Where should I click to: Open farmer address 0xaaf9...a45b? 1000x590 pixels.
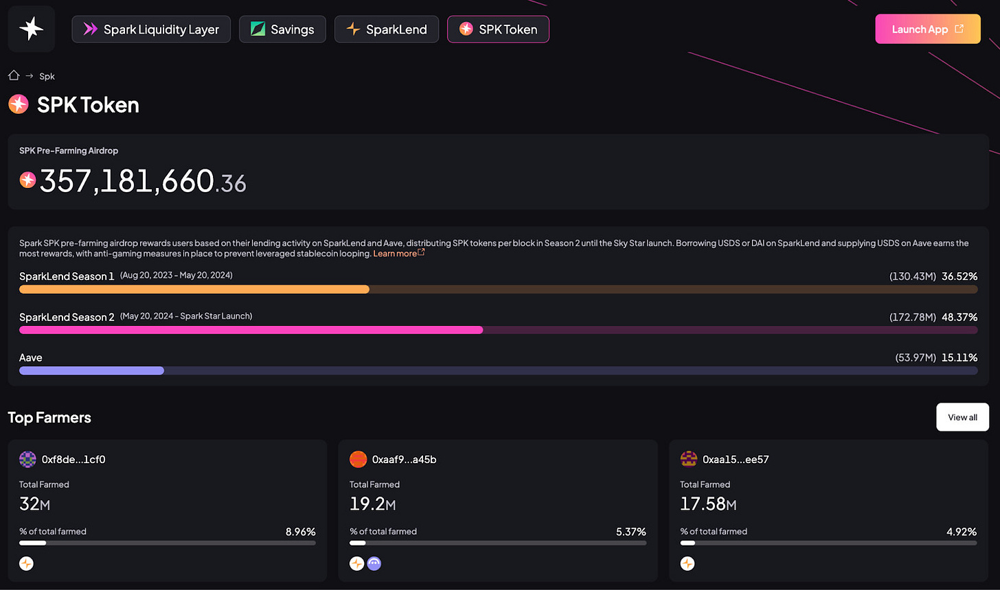click(x=404, y=460)
